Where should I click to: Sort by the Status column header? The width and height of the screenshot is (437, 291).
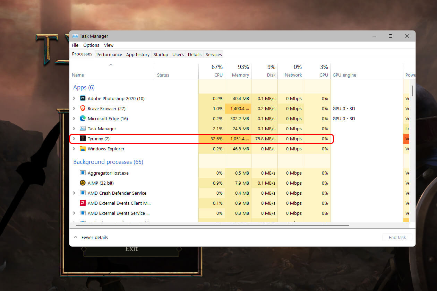pos(177,71)
